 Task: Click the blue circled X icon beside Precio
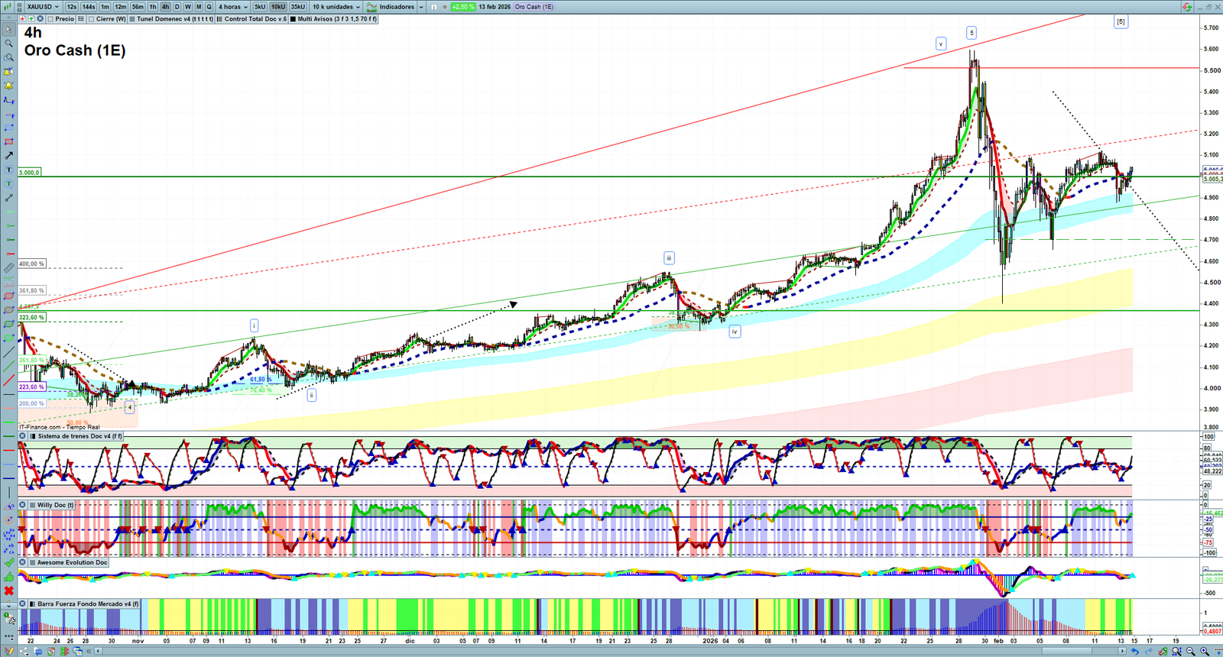pos(40,19)
